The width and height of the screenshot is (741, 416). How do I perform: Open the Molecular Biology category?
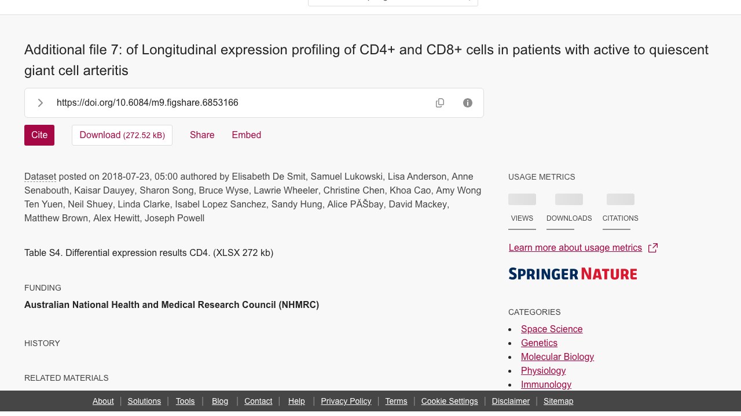click(x=557, y=357)
